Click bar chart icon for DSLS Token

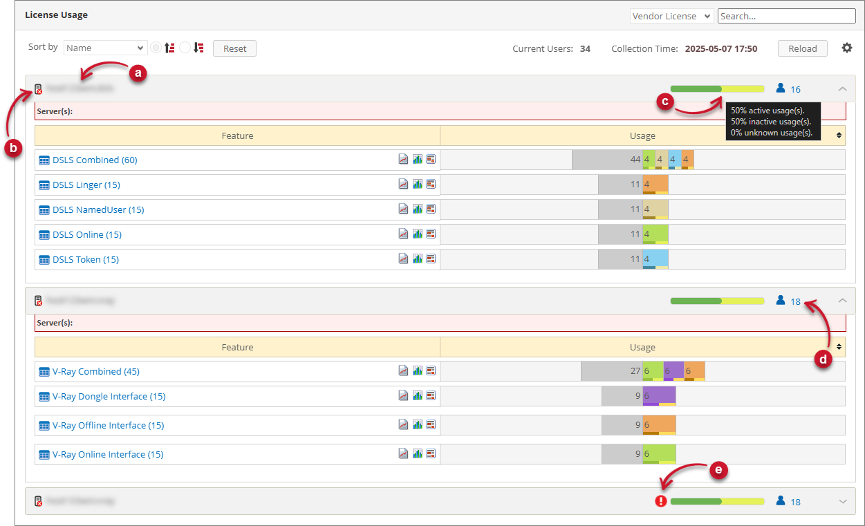tap(418, 259)
